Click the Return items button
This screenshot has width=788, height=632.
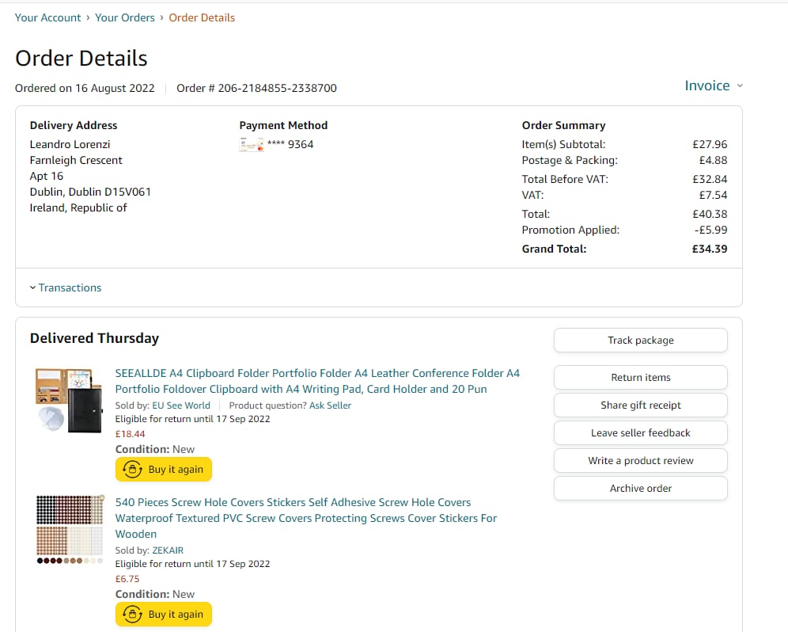tap(640, 377)
